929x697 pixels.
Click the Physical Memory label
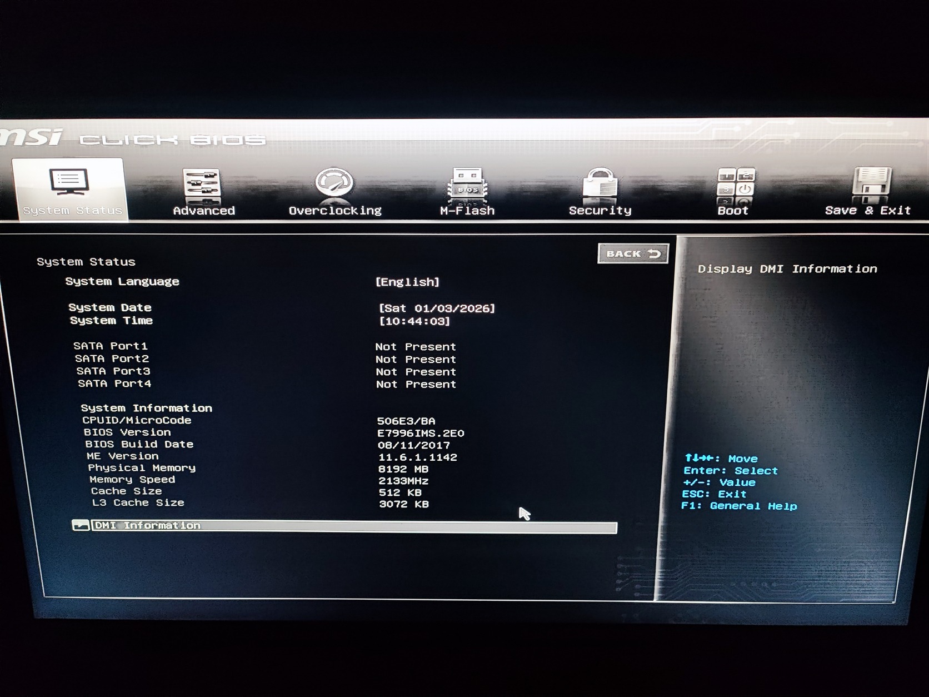142,468
